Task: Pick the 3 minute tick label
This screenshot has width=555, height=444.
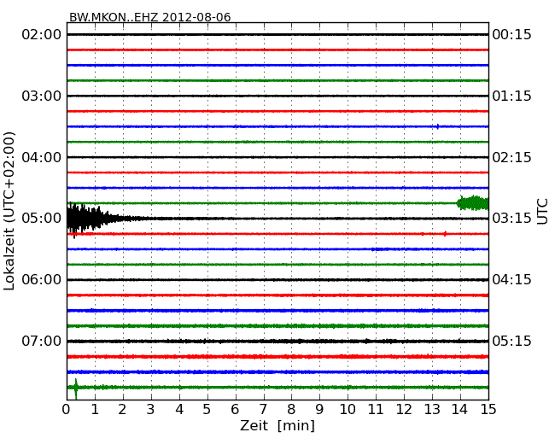Action: [x=151, y=410]
